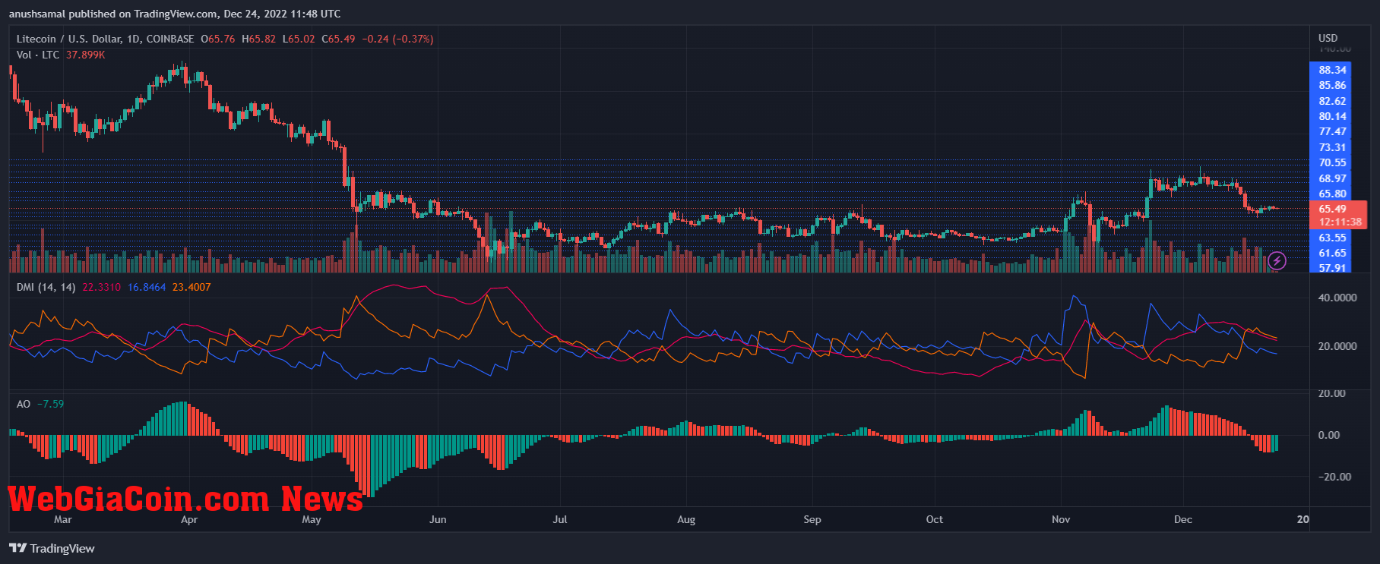
Task: Click the Oct label on time axis
Action: (x=935, y=519)
